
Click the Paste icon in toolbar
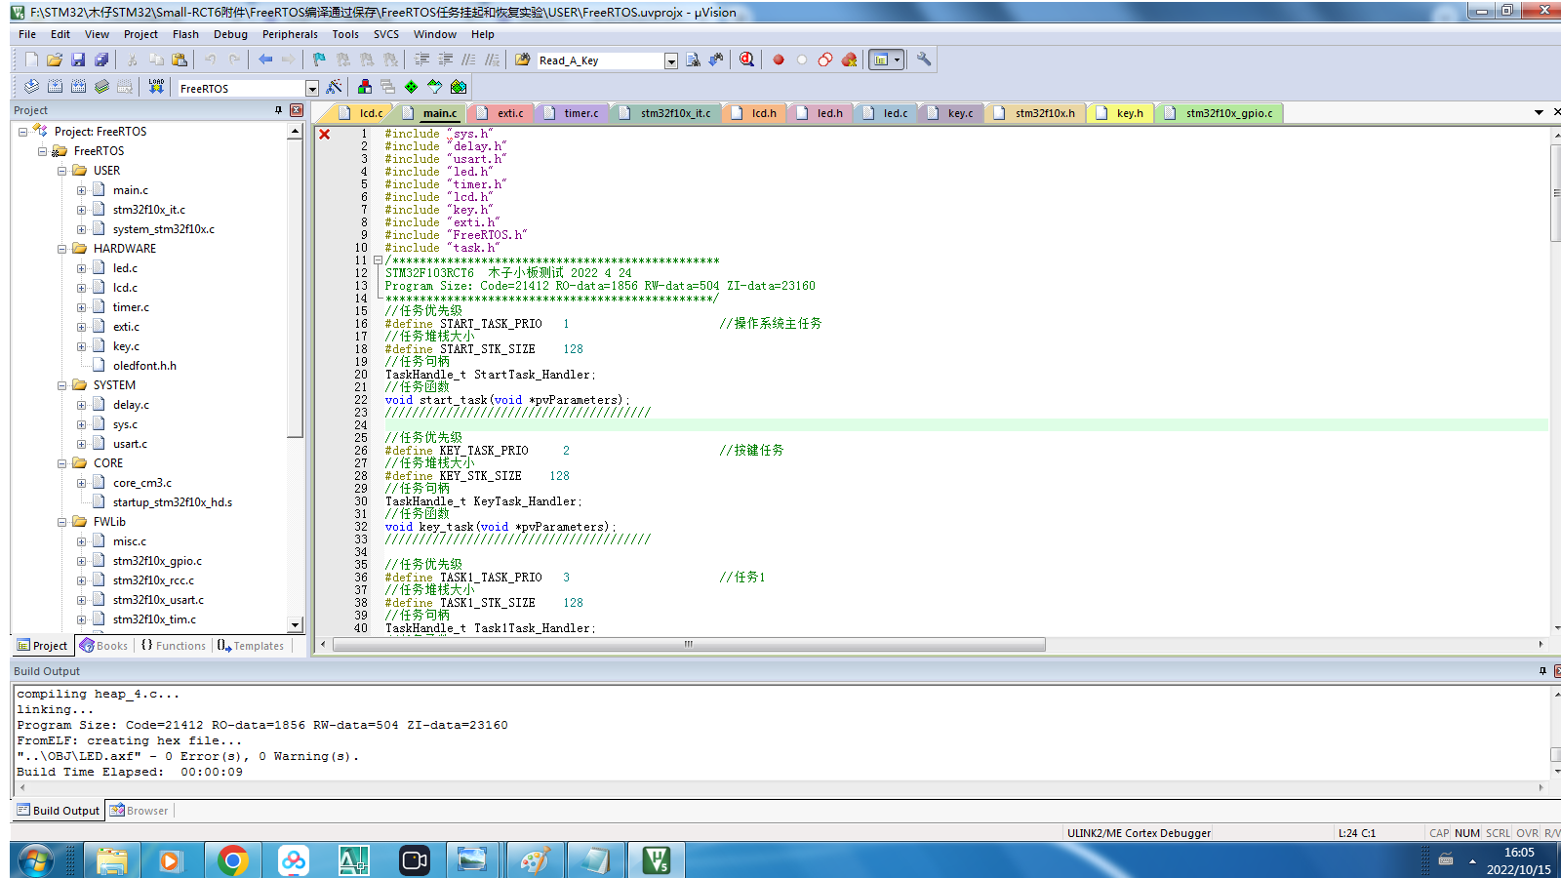[180, 60]
